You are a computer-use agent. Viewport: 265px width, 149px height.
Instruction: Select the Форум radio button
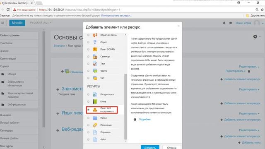[88, 71]
